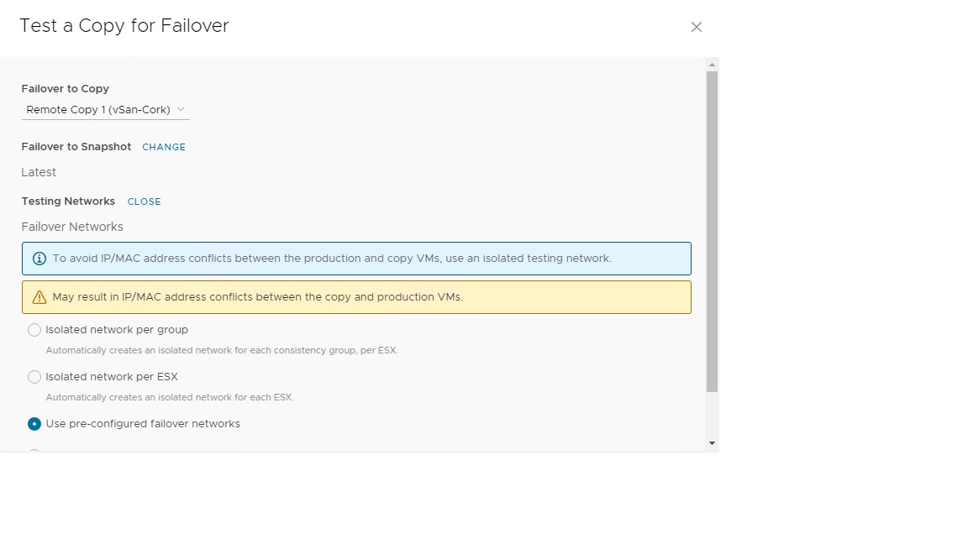The image size is (968, 544).
Task: Click the Latest snapshot label
Action: click(39, 172)
